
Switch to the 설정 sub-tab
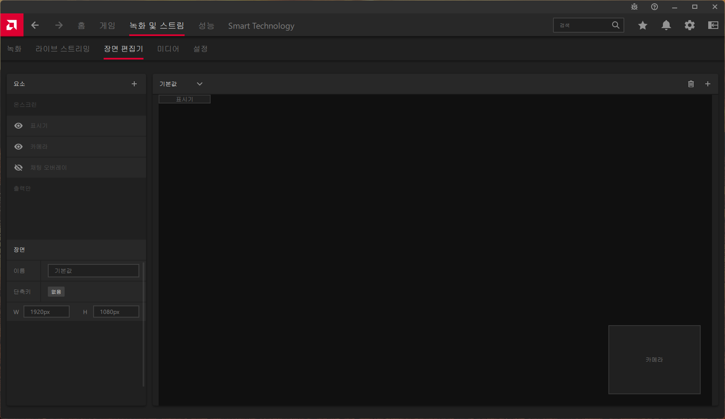201,49
